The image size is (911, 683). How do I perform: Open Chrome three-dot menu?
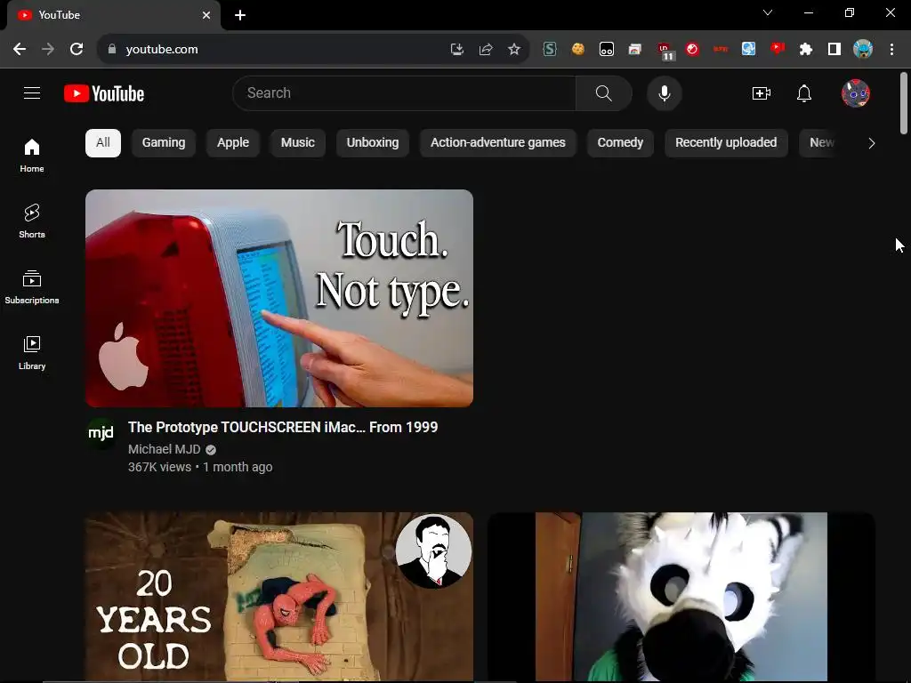click(891, 50)
